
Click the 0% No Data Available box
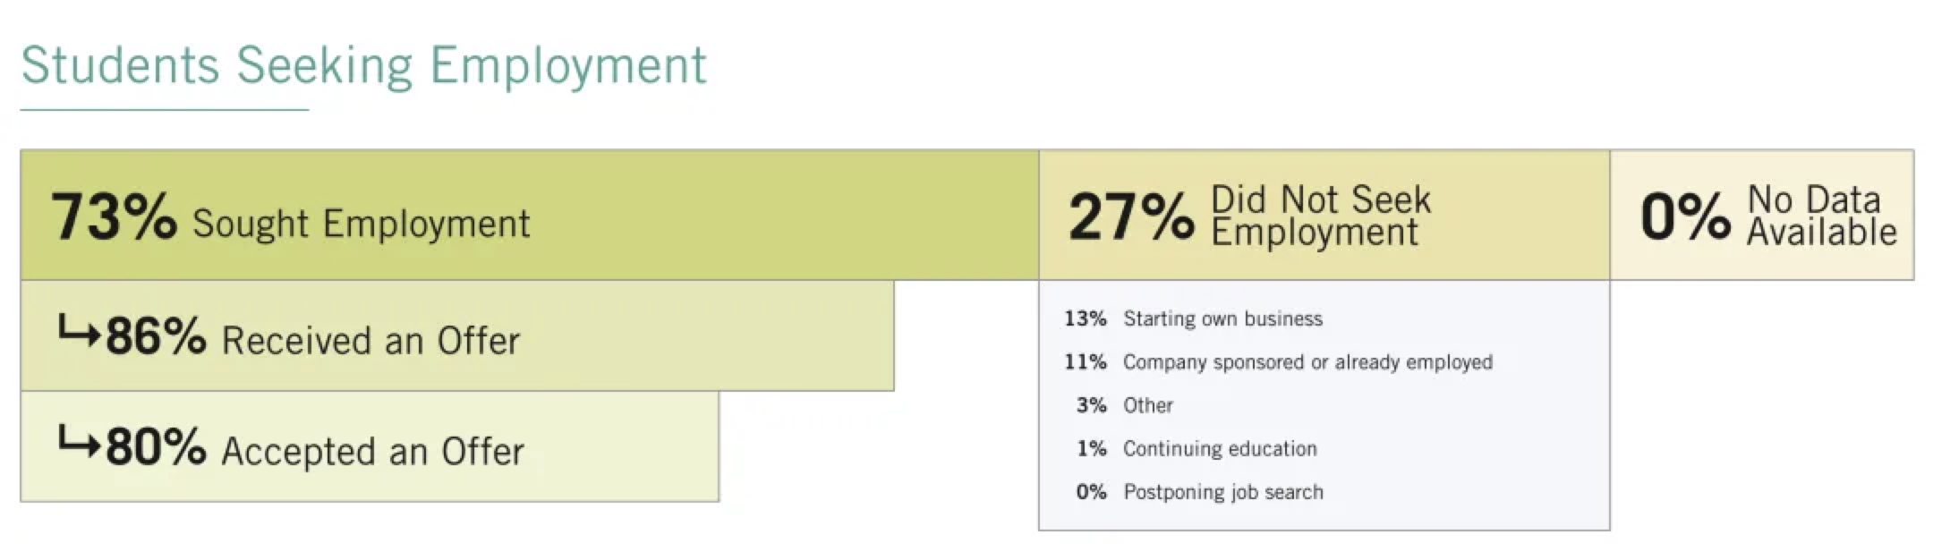point(1762,216)
